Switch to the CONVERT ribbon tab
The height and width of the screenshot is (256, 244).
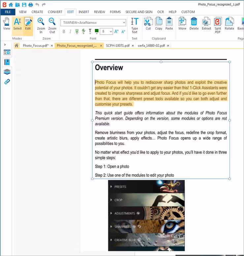pyautogui.click(x=55, y=12)
